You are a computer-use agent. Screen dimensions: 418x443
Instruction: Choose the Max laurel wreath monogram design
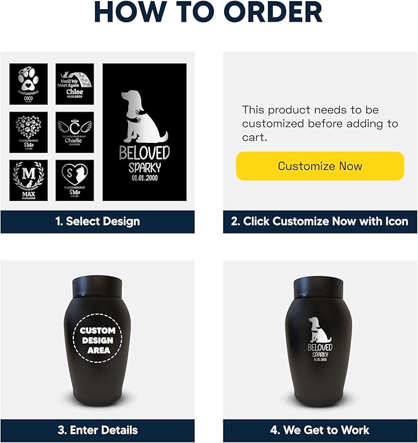(28, 181)
